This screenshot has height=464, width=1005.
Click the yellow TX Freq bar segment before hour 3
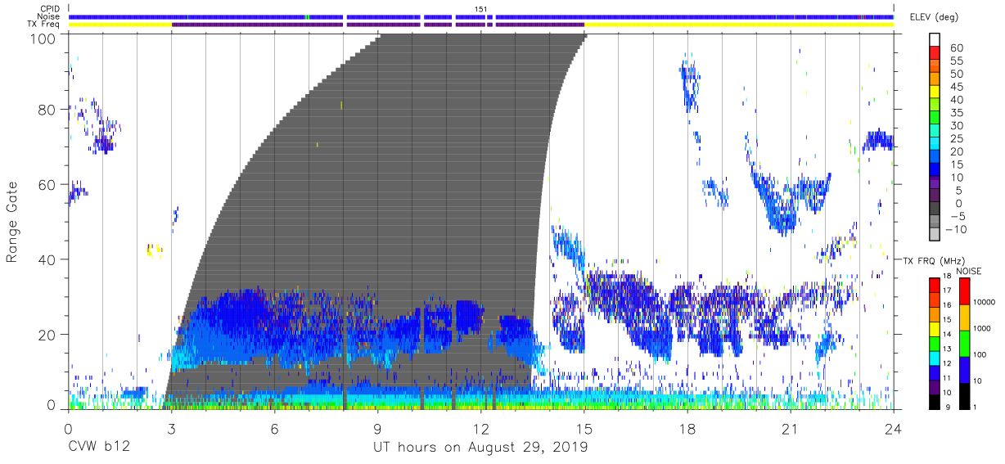(x=120, y=25)
